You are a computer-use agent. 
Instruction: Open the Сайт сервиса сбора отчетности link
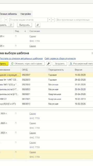pos(60,59)
